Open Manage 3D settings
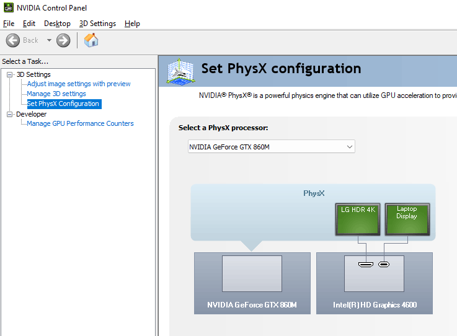 point(56,94)
